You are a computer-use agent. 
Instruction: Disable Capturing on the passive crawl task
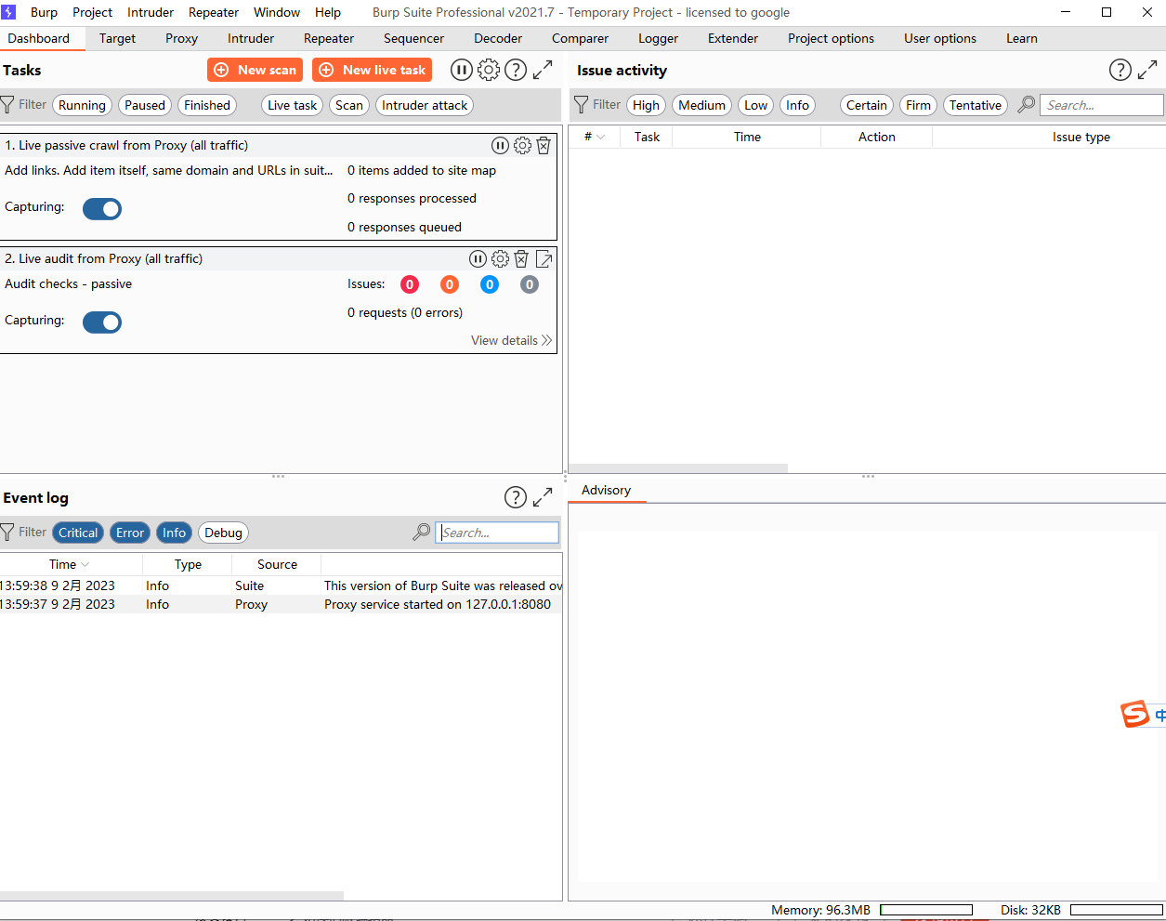[x=101, y=208]
